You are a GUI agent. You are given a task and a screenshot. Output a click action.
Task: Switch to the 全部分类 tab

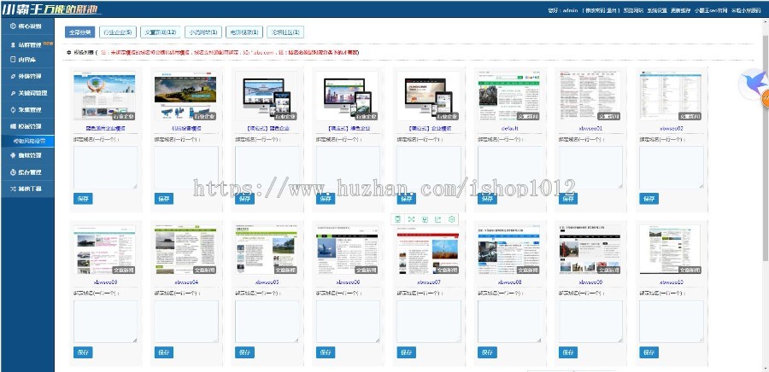click(x=80, y=32)
